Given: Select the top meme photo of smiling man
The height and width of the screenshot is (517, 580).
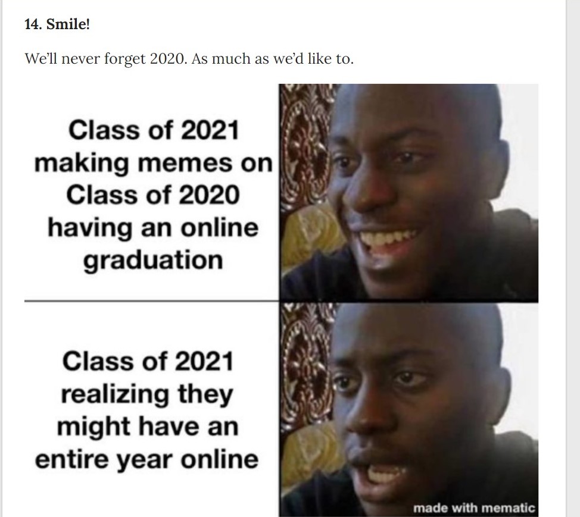Looking at the screenshot, I should click(x=409, y=193).
